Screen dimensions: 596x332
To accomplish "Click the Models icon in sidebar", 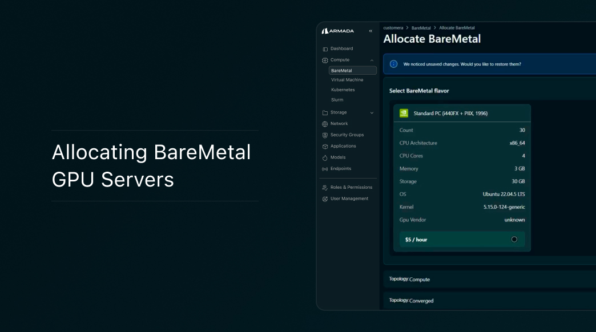I will point(325,157).
